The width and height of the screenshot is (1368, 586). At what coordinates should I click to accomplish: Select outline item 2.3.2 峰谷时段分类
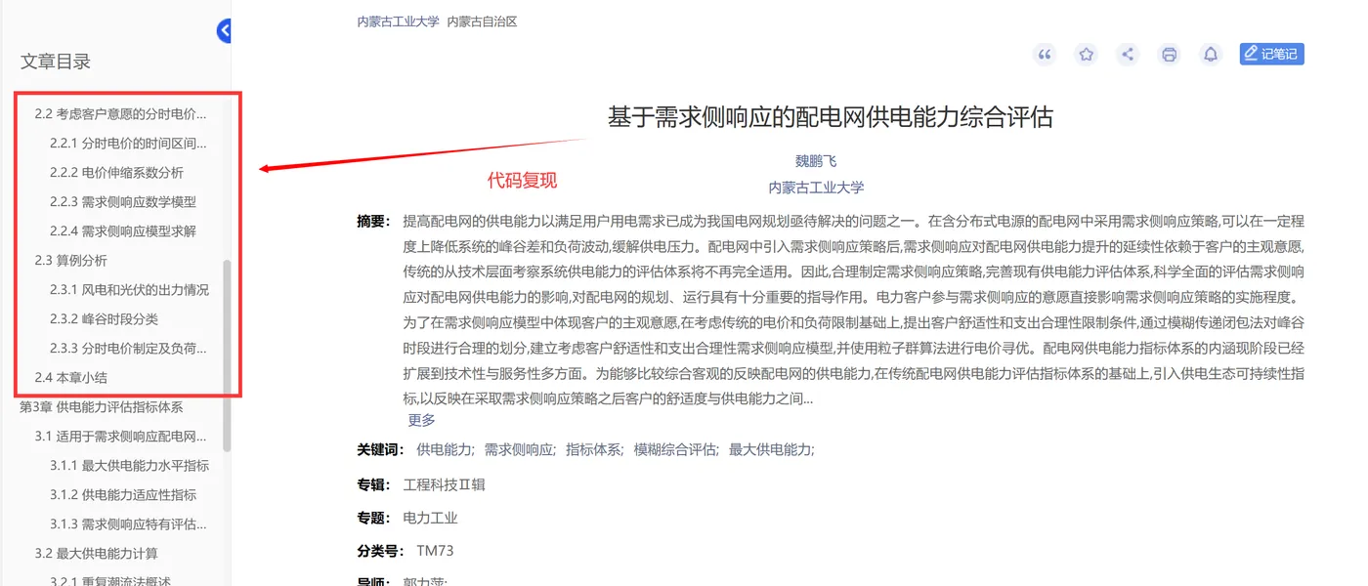104,318
